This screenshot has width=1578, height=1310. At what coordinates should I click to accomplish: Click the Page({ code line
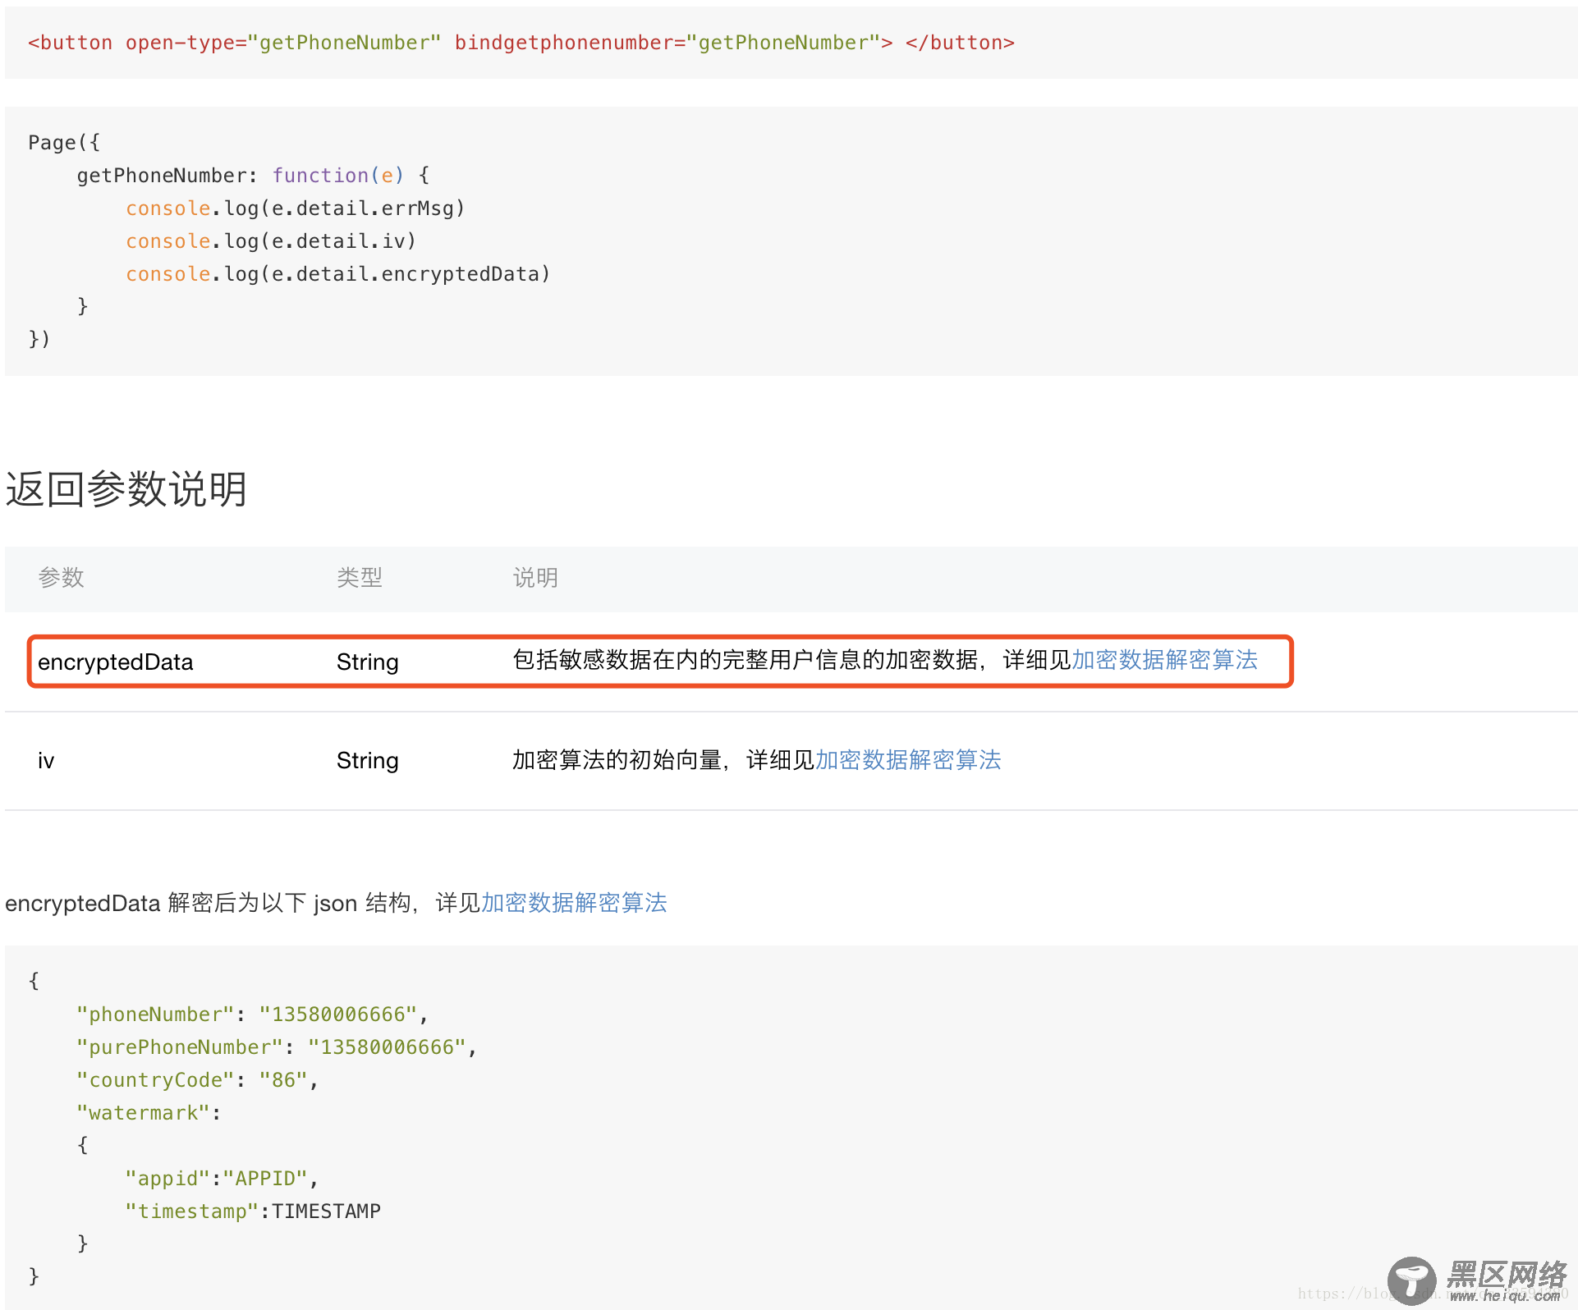64,143
